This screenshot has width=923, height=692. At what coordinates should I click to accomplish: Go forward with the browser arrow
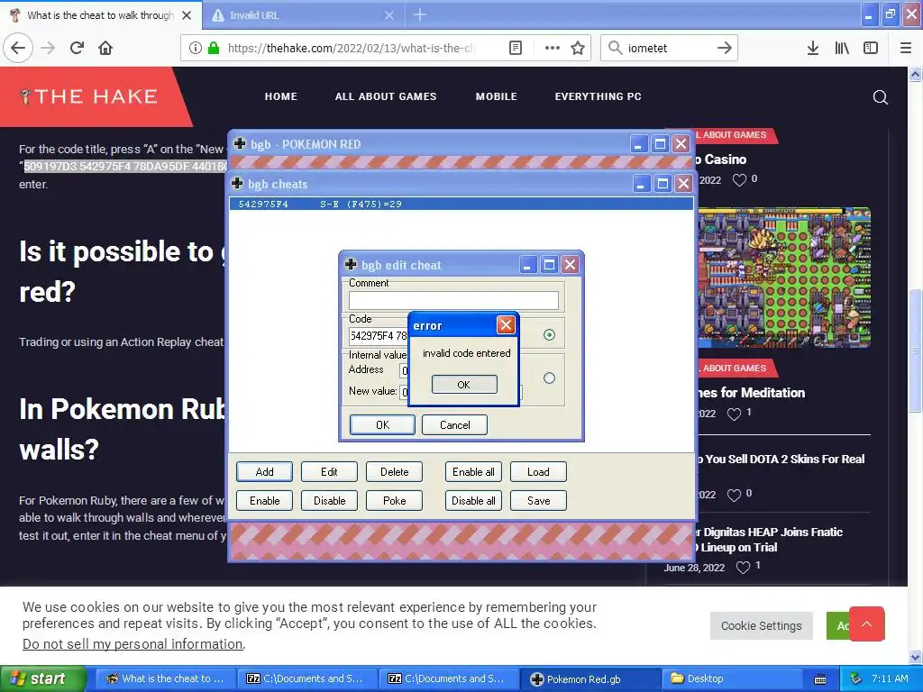coord(48,48)
